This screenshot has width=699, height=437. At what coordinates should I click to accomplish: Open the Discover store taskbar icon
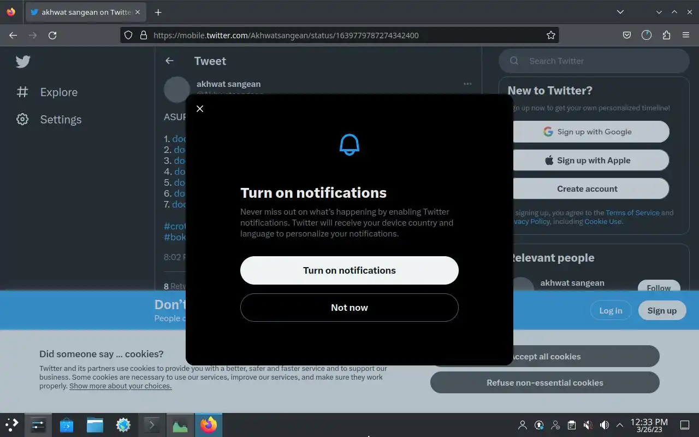point(67,424)
